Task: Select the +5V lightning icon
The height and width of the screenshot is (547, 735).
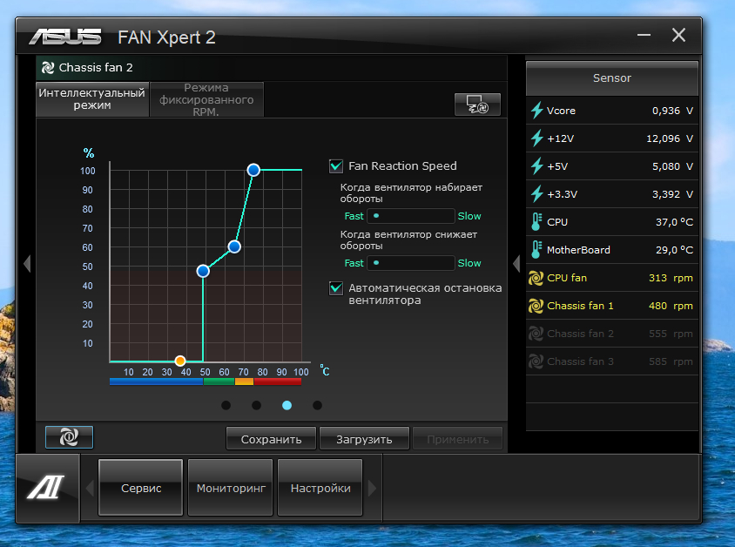Action: (536, 166)
